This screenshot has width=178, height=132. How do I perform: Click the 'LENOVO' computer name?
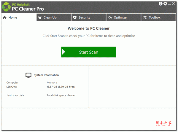12,87
